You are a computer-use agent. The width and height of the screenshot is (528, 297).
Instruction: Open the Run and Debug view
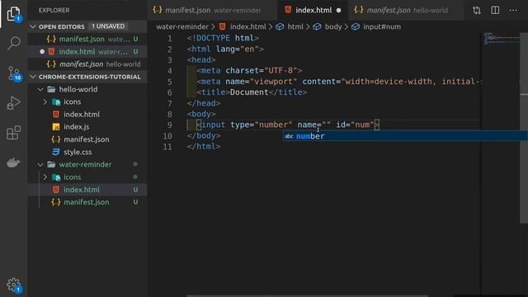pyautogui.click(x=13, y=102)
